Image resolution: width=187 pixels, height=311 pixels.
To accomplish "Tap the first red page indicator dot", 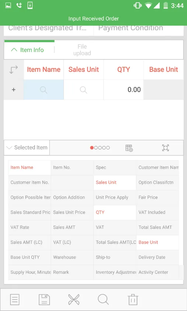I will [x=92, y=148].
